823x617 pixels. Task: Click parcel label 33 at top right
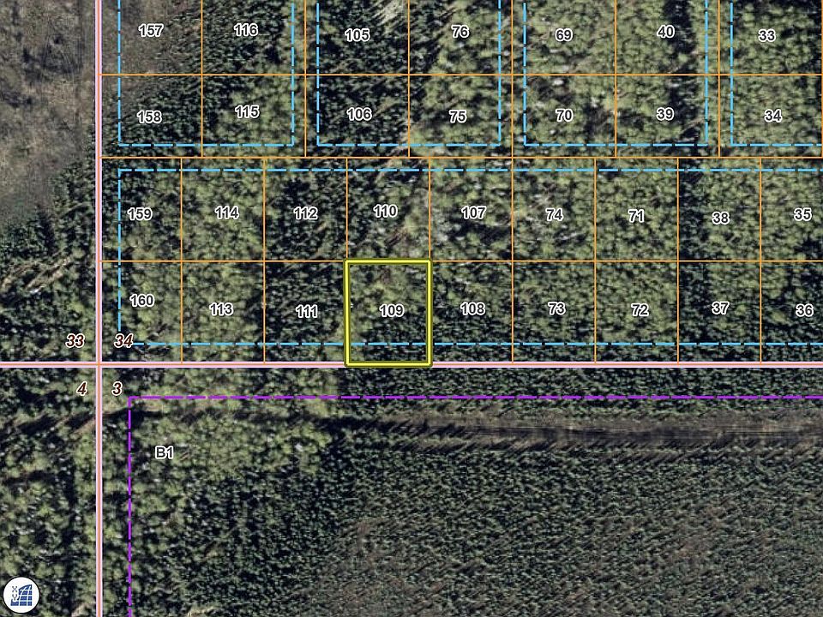(766, 35)
